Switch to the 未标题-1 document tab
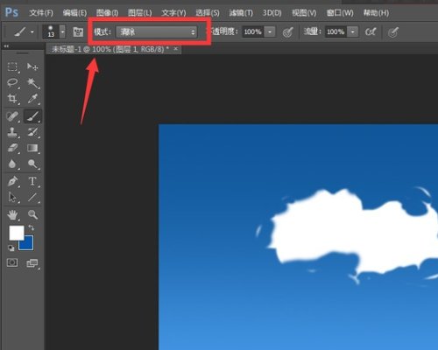This screenshot has height=350, width=438. pyautogui.click(x=110, y=49)
